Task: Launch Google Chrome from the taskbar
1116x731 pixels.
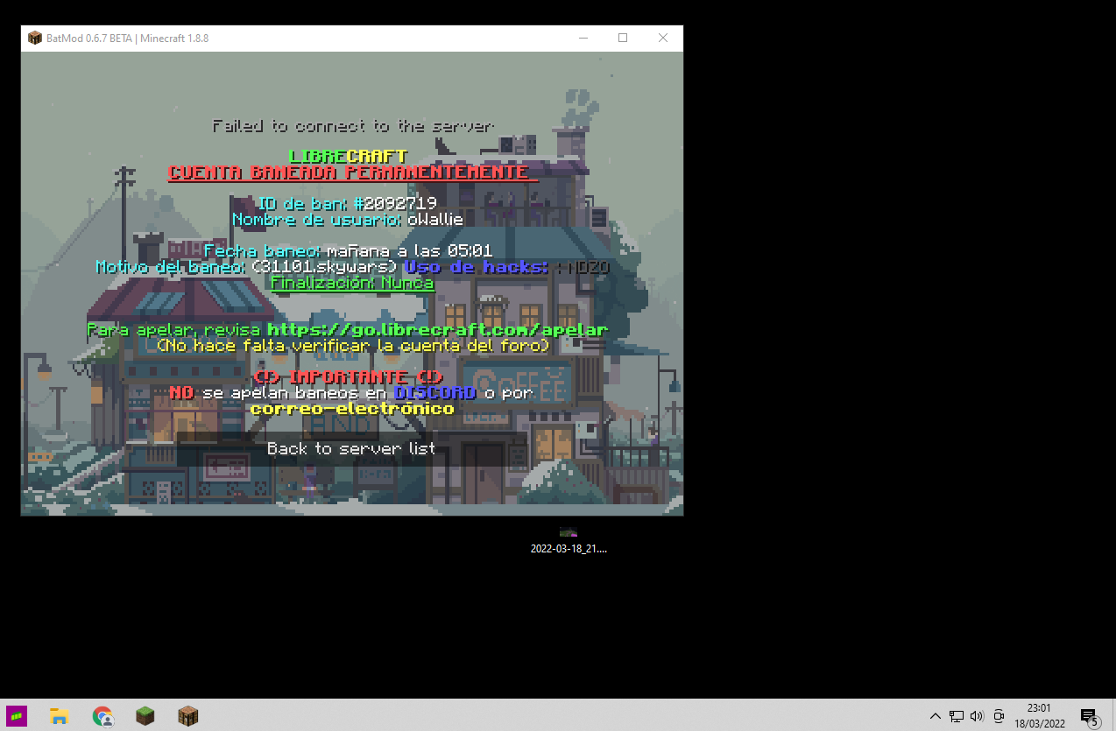Action: [102, 716]
